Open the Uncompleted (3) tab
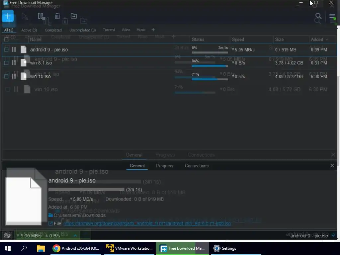340x255 pixels. click(83, 30)
